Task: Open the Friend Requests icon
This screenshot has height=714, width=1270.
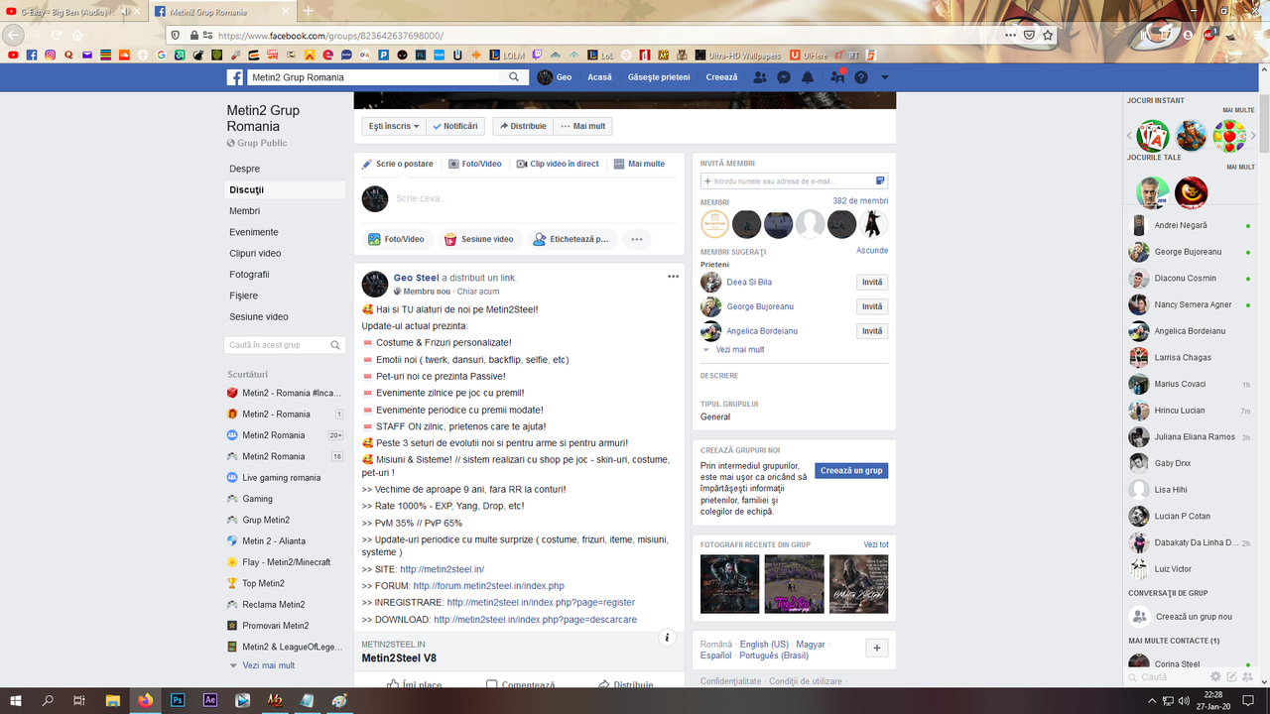Action: click(760, 77)
